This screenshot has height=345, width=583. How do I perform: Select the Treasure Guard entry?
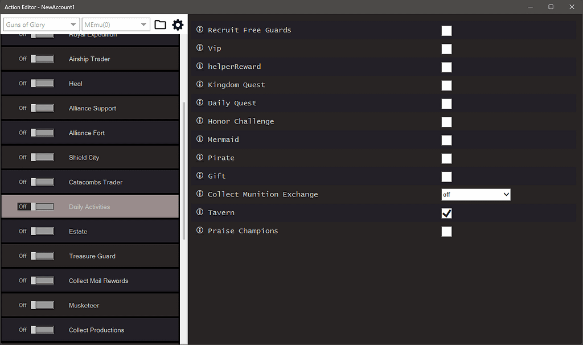pyautogui.click(x=90, y=256)
